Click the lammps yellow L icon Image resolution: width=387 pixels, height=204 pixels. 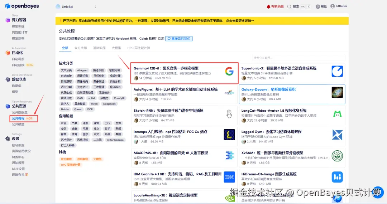tap(229, 135)
